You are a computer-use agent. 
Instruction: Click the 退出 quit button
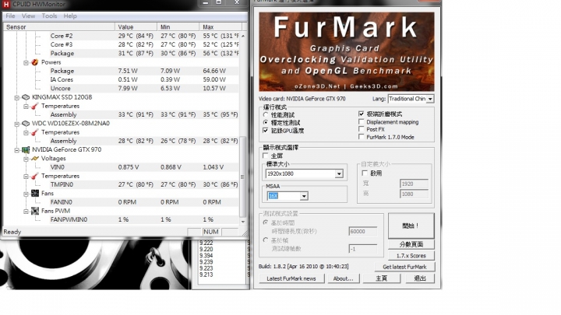[420, 278]
